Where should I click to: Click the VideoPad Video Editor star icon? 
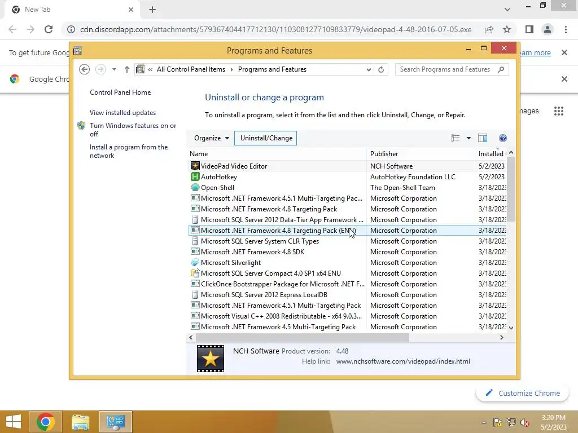pos(195,166)
